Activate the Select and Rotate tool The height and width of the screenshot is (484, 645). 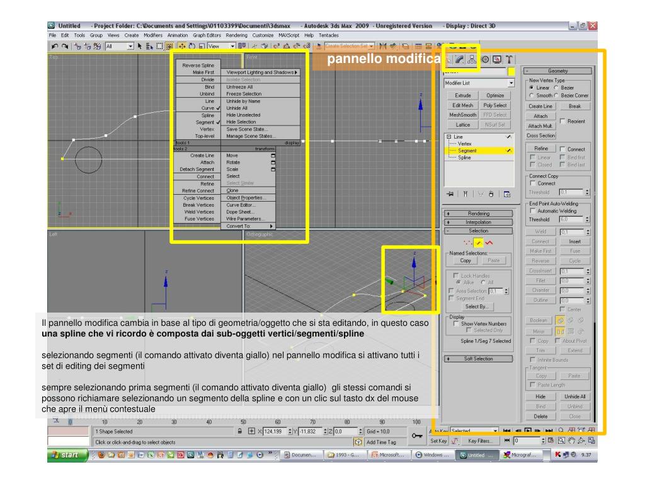pos(191,46)
